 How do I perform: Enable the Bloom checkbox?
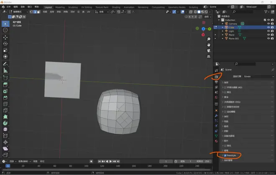(225, 93)
